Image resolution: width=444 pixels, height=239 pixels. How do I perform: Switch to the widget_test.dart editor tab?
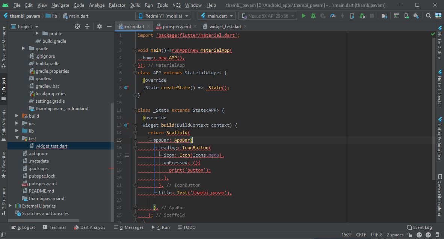pos(225,26)
